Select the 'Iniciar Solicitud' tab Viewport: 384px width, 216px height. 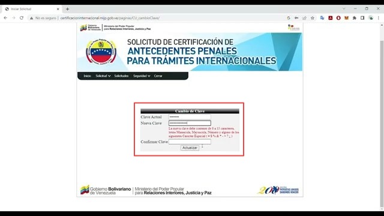pyautogui.click(x=32, y=9)
